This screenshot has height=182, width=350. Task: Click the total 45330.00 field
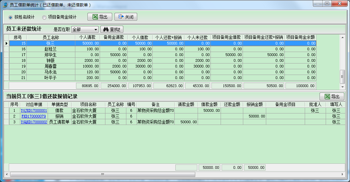click(x=198, y=86)
